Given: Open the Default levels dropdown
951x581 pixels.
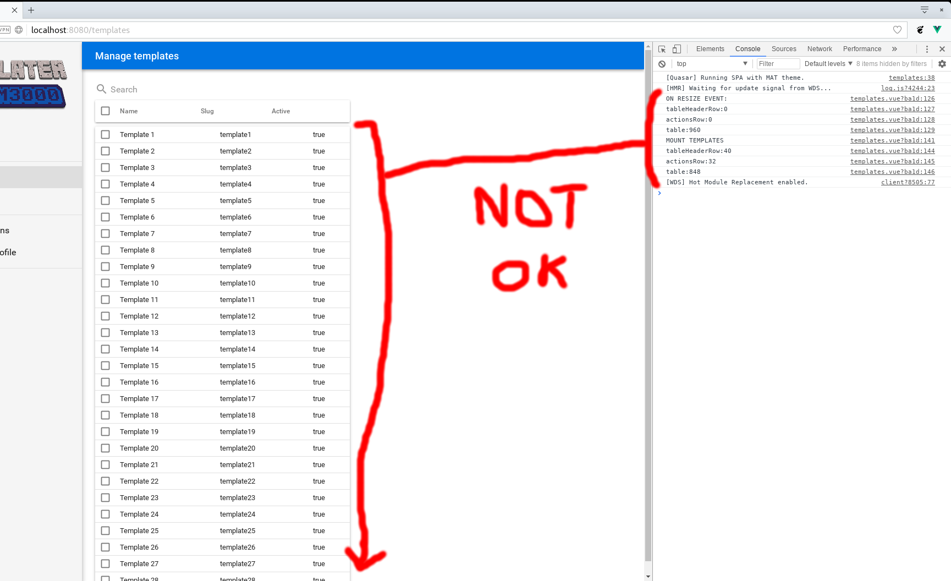Looking at the screenshot, I should (x=828, y=64).
